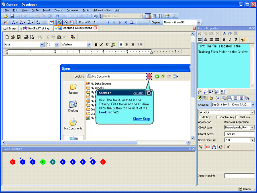The image size is (257, 193).
Task: Click the red highlighted Look in drop-down button
Action: 149,76
